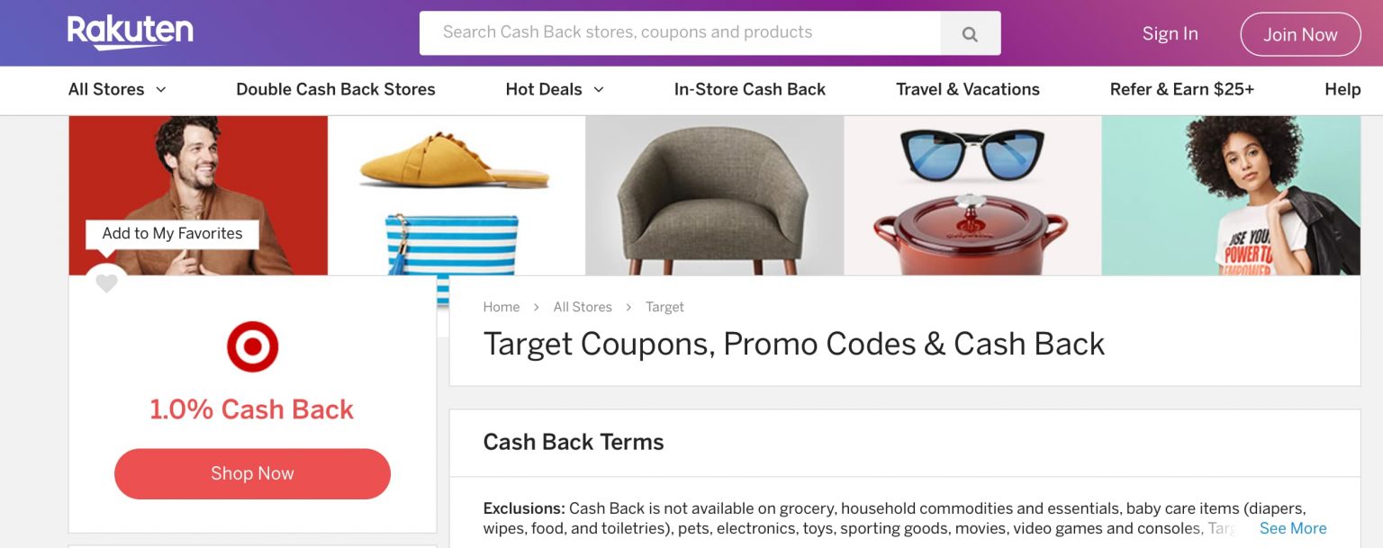Focus the Cash Back search field

[680, 32]
